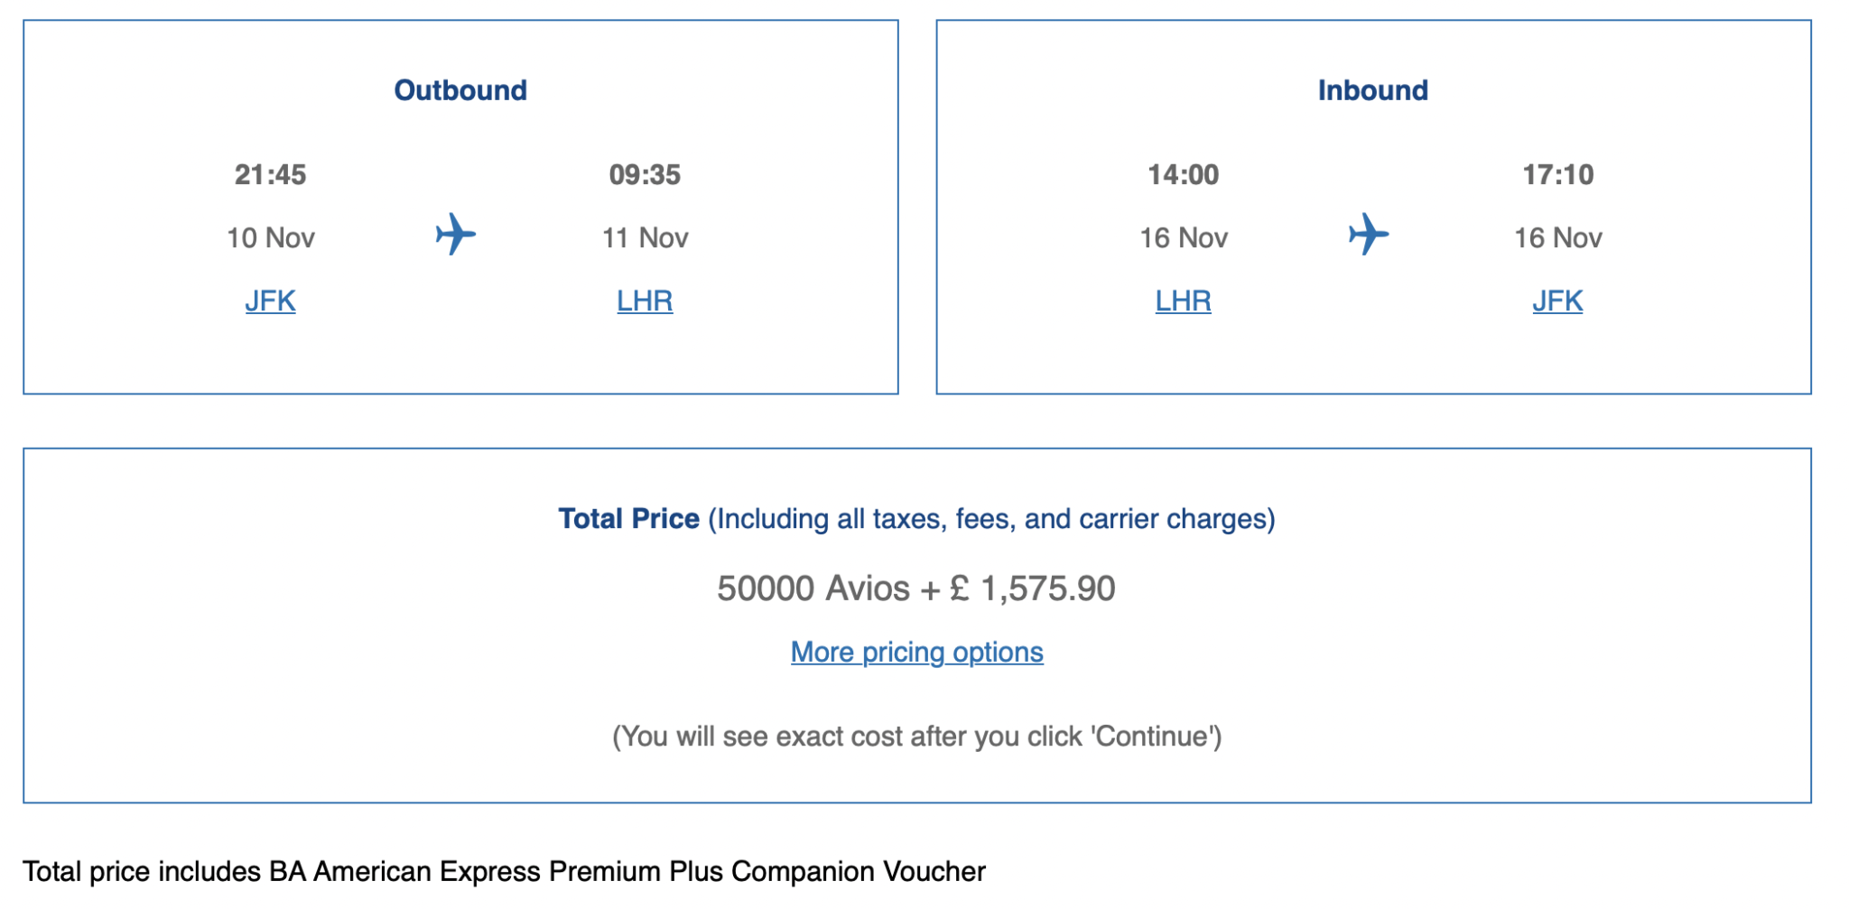Open the JFK departure airport link
The width and height of the screenshot is (1849, 909).
269,301
